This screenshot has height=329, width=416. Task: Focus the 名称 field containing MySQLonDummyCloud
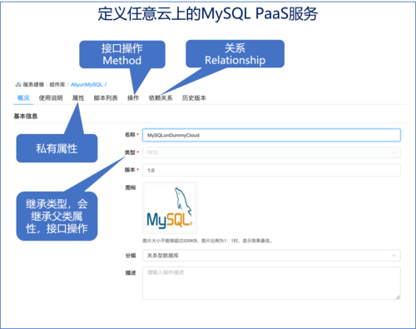point(271,135)
